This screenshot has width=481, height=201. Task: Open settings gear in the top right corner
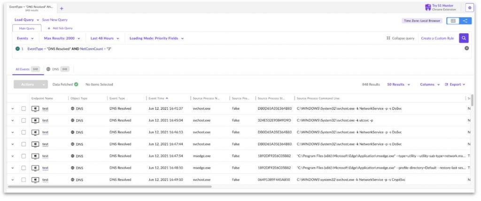pos(469,8)
